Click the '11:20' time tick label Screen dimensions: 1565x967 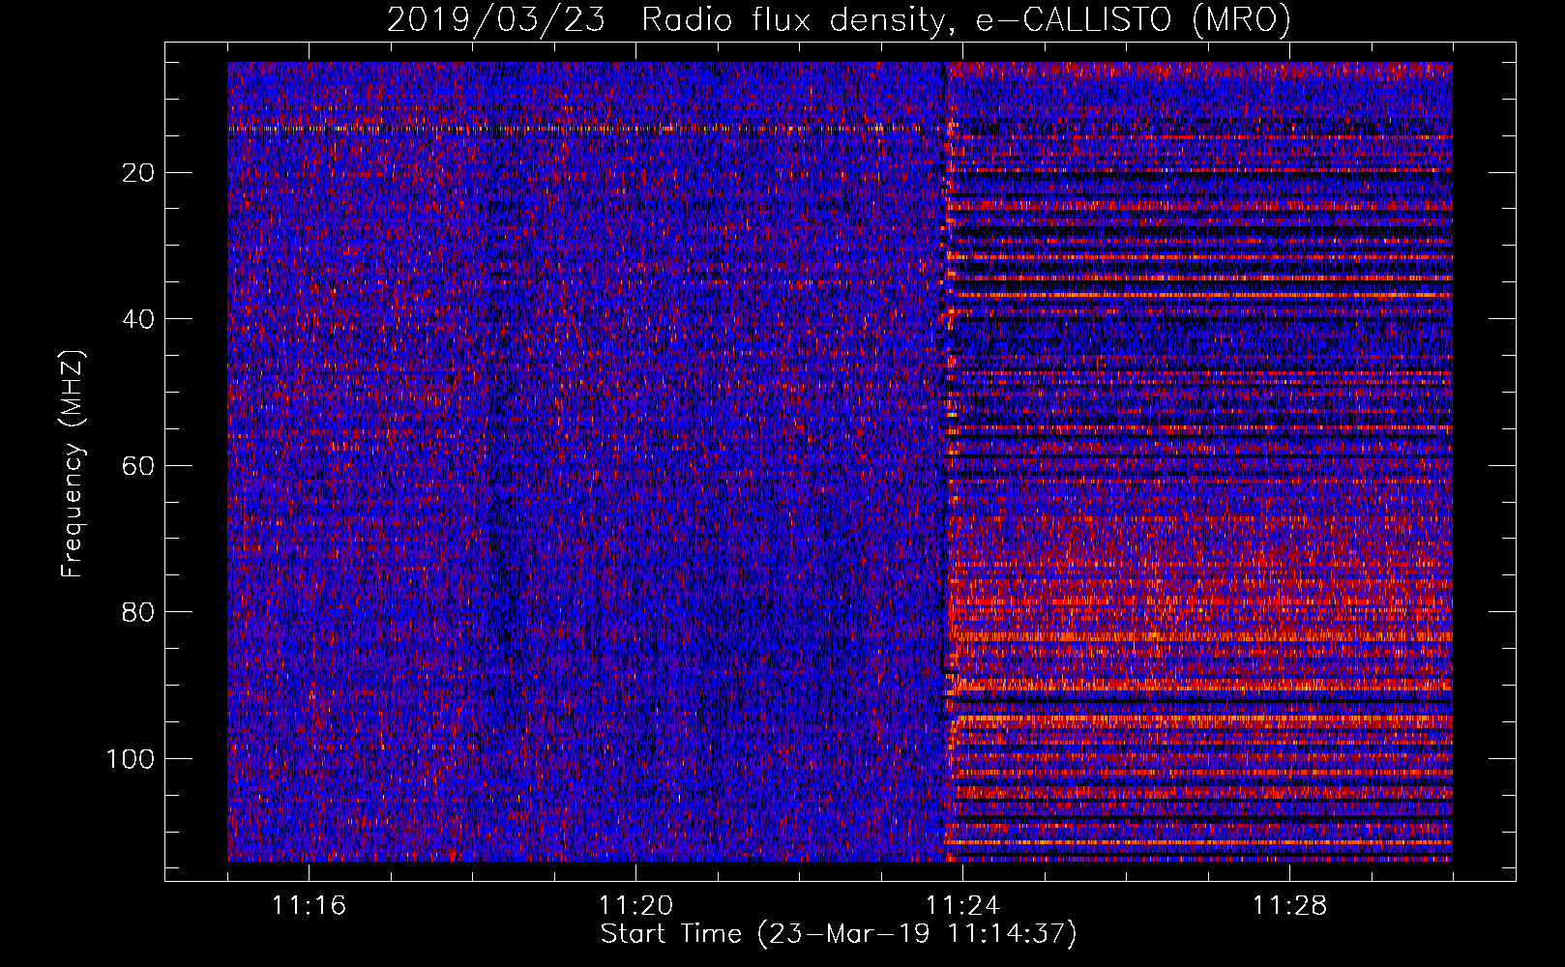pyautogui.click(x=635, y=905)
